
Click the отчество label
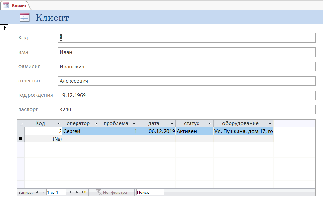[x=29, y=81]
